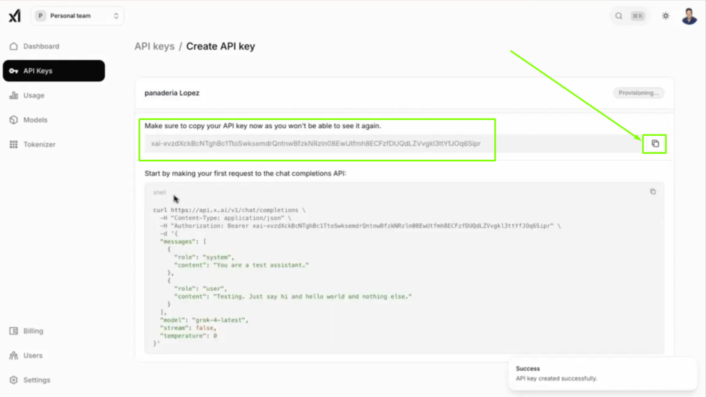Click the Provisioning status badge

(x=638, y=92)
